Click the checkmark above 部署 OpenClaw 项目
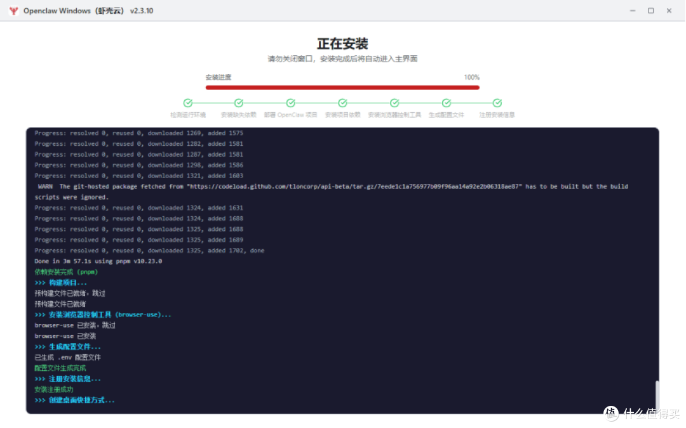Viewport: 686px width, 428px height. [290, 103]
